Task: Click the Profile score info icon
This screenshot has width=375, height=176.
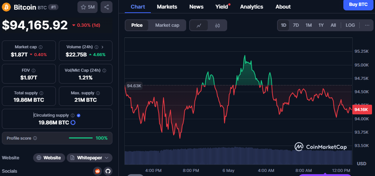Action: (35, 138)
